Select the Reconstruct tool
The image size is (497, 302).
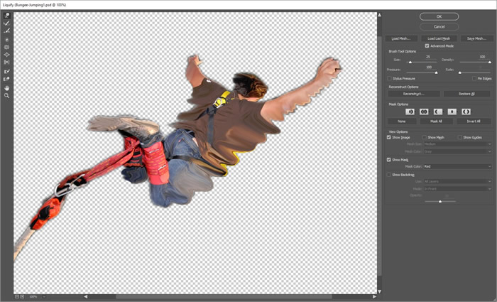click(7, 23)
